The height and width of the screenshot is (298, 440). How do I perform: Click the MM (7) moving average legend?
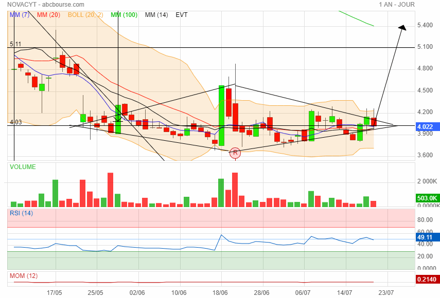coord(20,15)
